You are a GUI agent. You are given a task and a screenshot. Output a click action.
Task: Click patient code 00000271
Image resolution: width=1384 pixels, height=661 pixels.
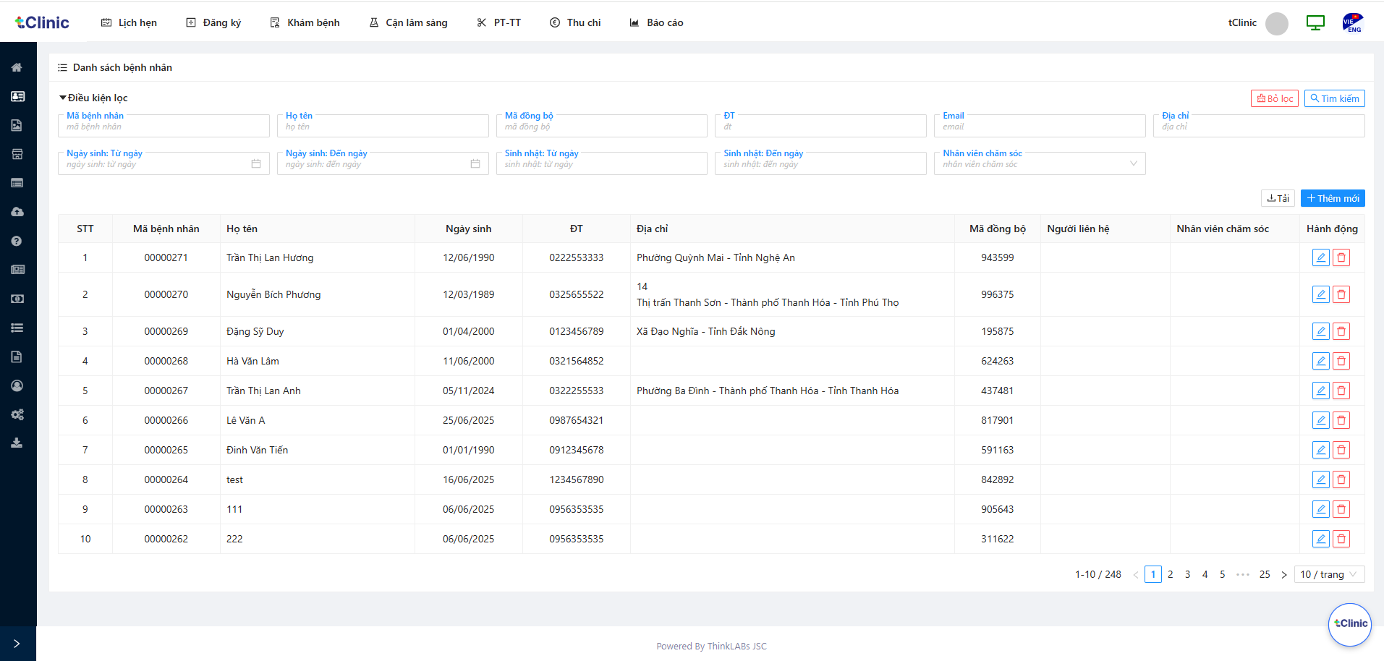pos(166,257)
